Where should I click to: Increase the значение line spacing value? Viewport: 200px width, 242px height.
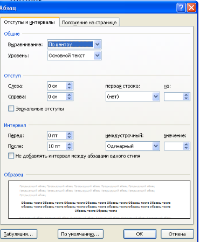pyautogui.click(x=187, y=144)
